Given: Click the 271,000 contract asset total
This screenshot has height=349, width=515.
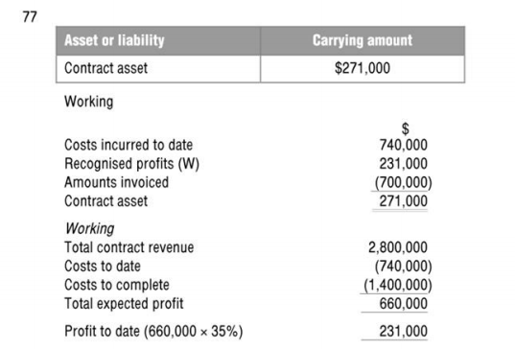Looking at the screenshot, I should (x=404, y=201).
